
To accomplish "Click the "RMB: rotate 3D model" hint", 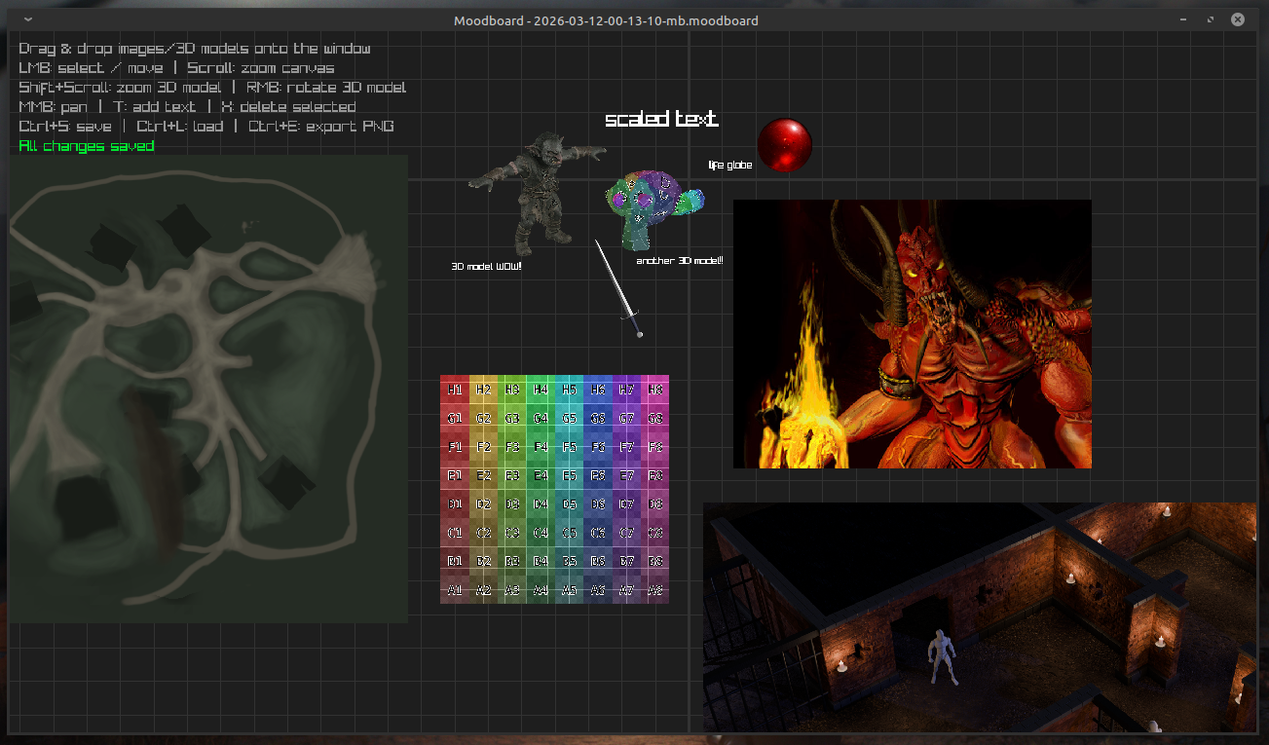I will (x=326, y=88).
